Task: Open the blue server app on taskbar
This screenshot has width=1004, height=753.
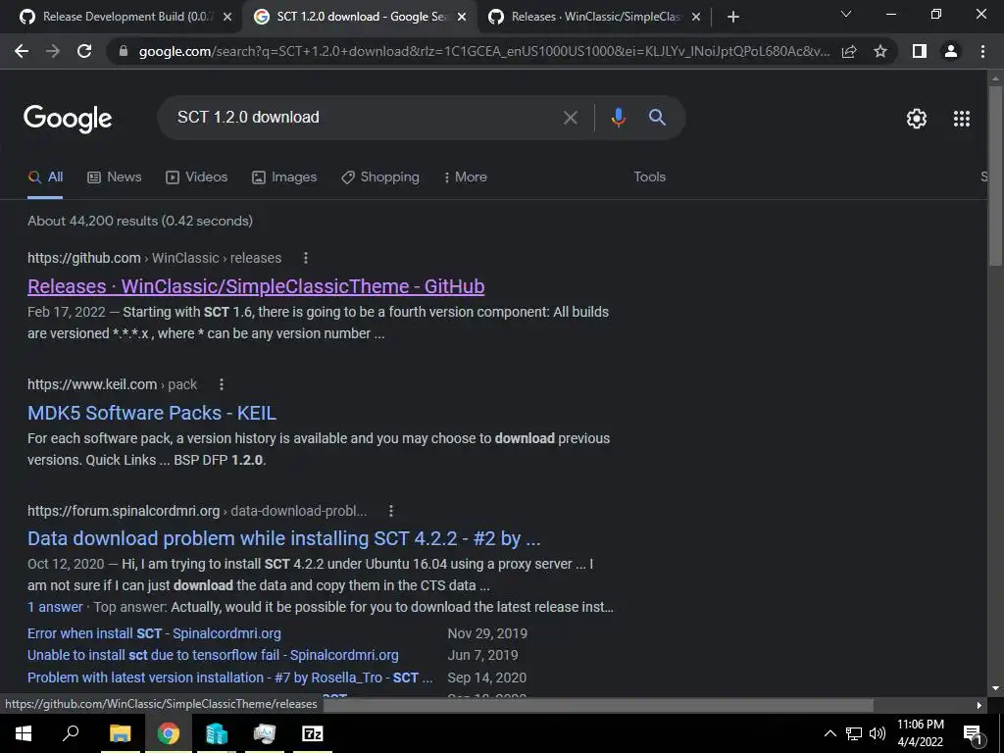Action: point(217,733)
